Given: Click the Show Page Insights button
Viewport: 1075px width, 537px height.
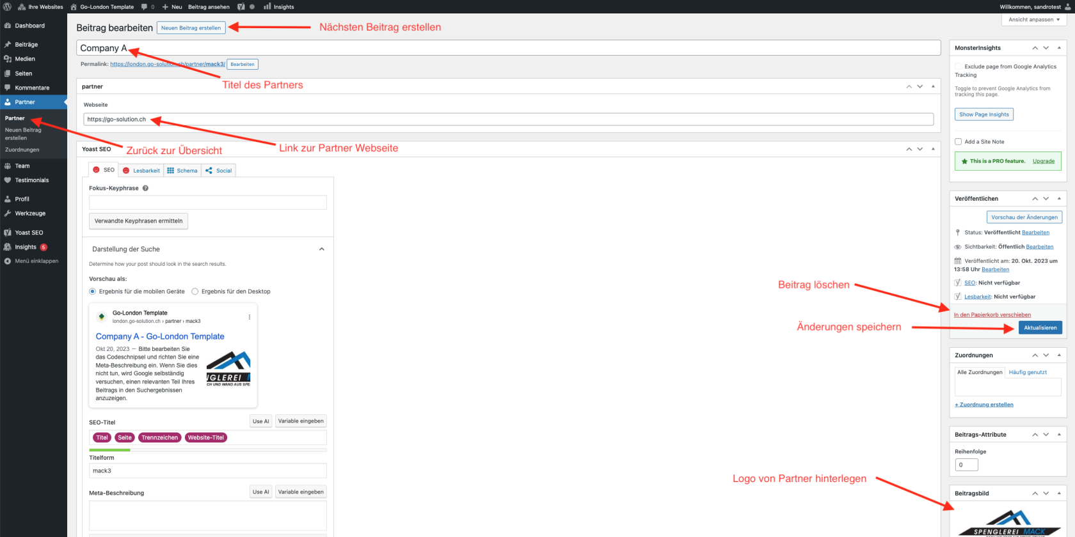Looking at the screenshot, I should point(984,114).
